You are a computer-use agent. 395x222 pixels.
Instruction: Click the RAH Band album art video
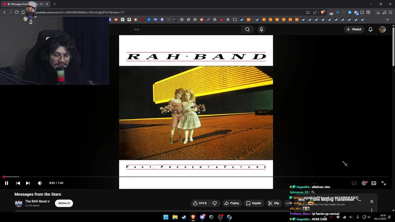pyautogui.click(x=196, y=112)
